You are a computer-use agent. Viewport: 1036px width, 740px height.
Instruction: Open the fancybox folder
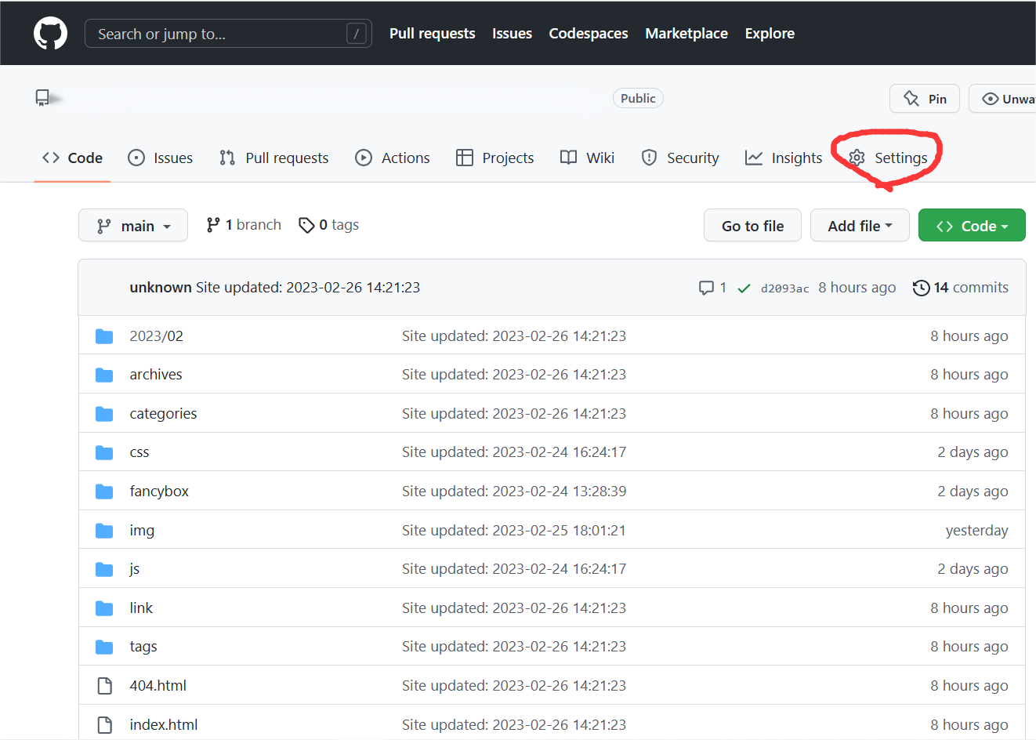click(x=159, y=492)
